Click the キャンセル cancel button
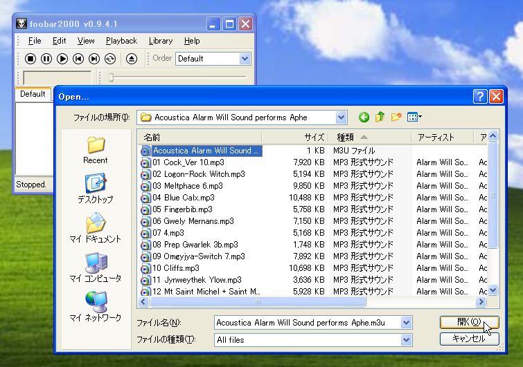The width and height of the screenshot is (523, 367). tap(469, 339)
